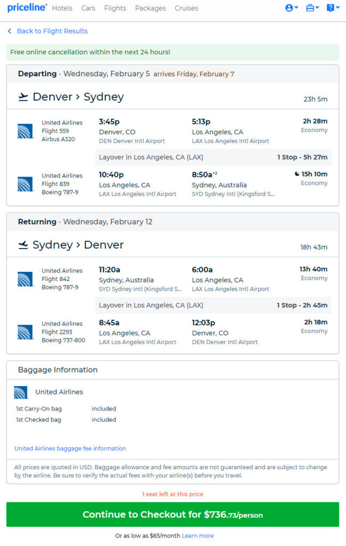Open the Flights navigation item
The image size is (346, 546).
(115, 8)
